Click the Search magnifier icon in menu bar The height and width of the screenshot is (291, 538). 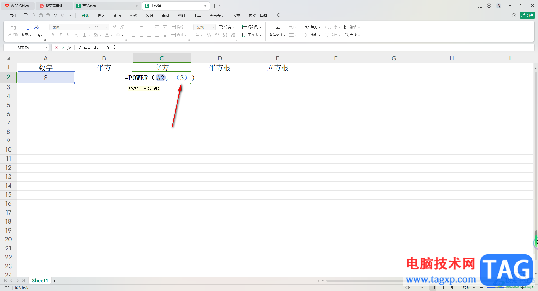point(279,16)
